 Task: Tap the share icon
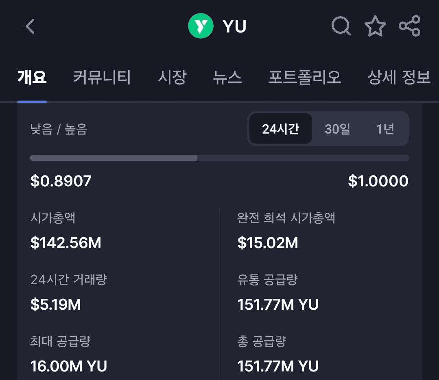[x=410, y=26]
